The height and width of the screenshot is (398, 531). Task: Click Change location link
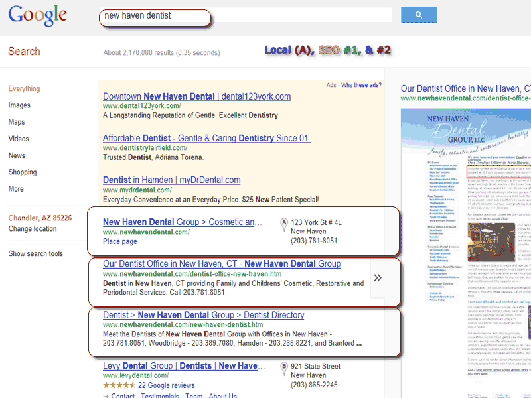[x=33, y=228]
